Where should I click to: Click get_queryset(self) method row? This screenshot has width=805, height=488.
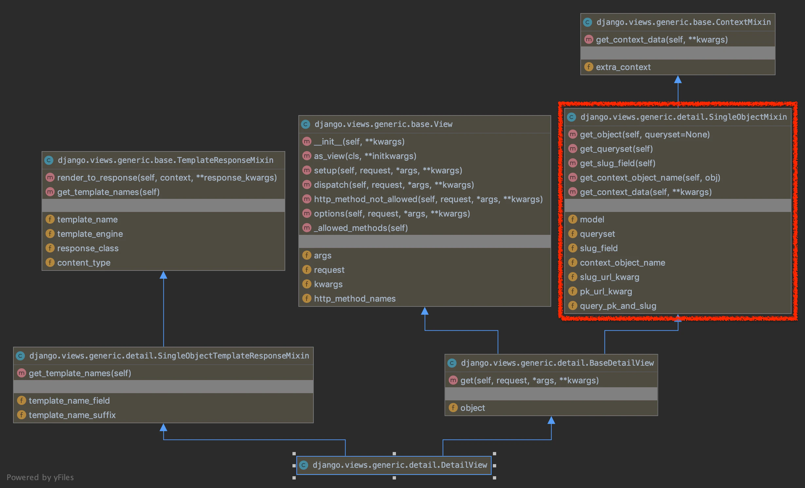pyautogui.click(x=678, y=149)
